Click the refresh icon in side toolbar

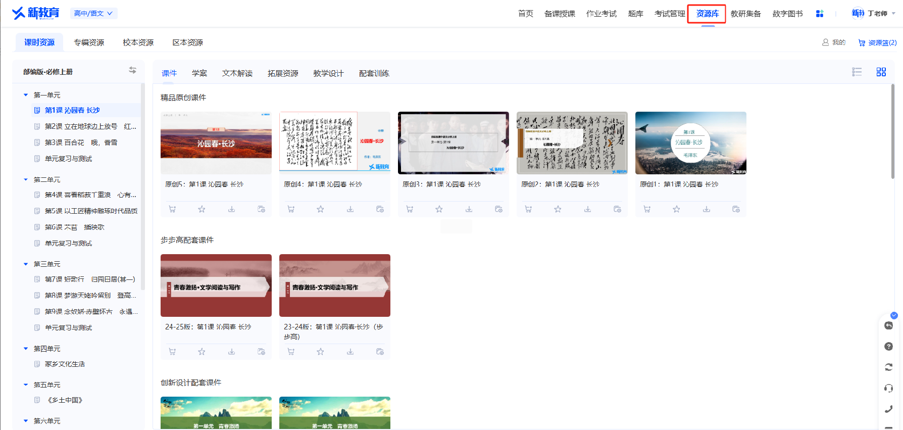(889, 367)
